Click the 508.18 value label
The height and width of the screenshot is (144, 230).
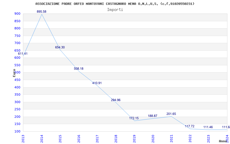click(x=78, y=69)
